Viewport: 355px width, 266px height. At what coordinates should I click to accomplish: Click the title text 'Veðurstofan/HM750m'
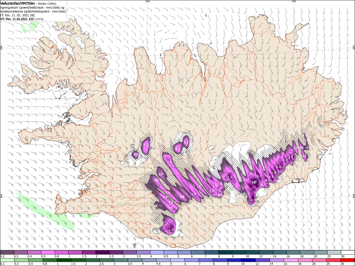pyautogui.click(x=17, y=3)
